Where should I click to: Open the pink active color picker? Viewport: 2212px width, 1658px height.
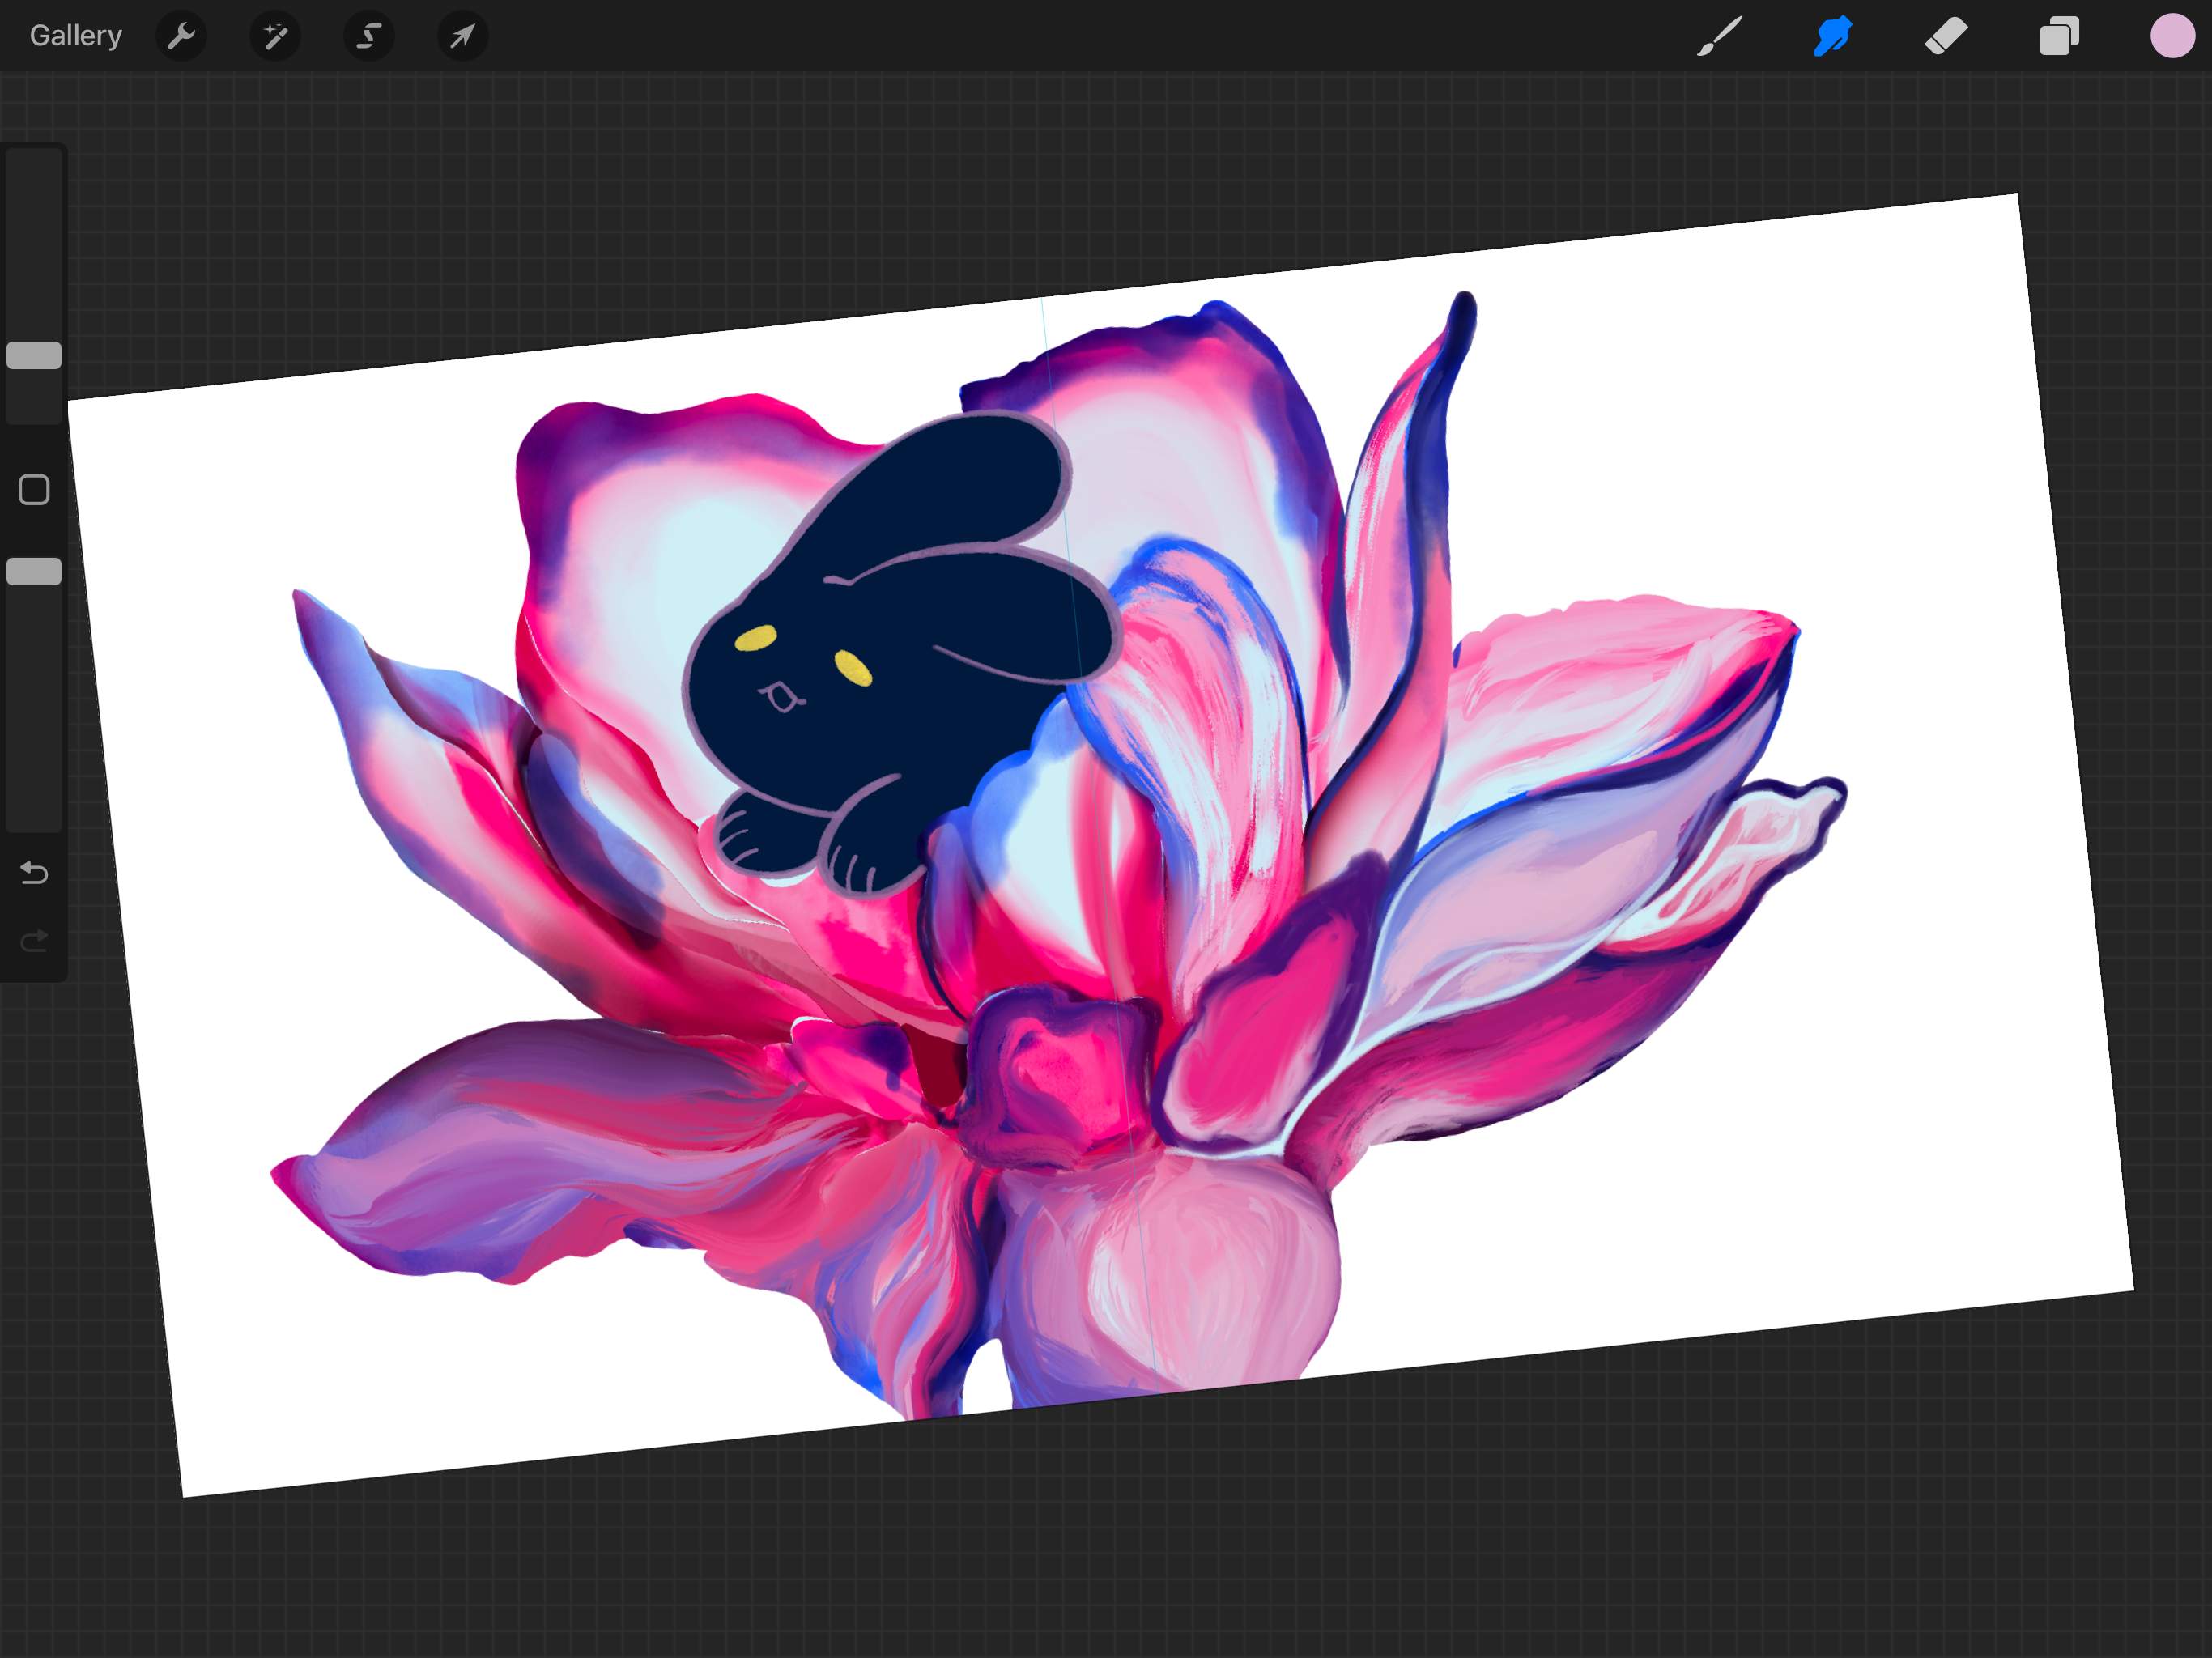2172,36
